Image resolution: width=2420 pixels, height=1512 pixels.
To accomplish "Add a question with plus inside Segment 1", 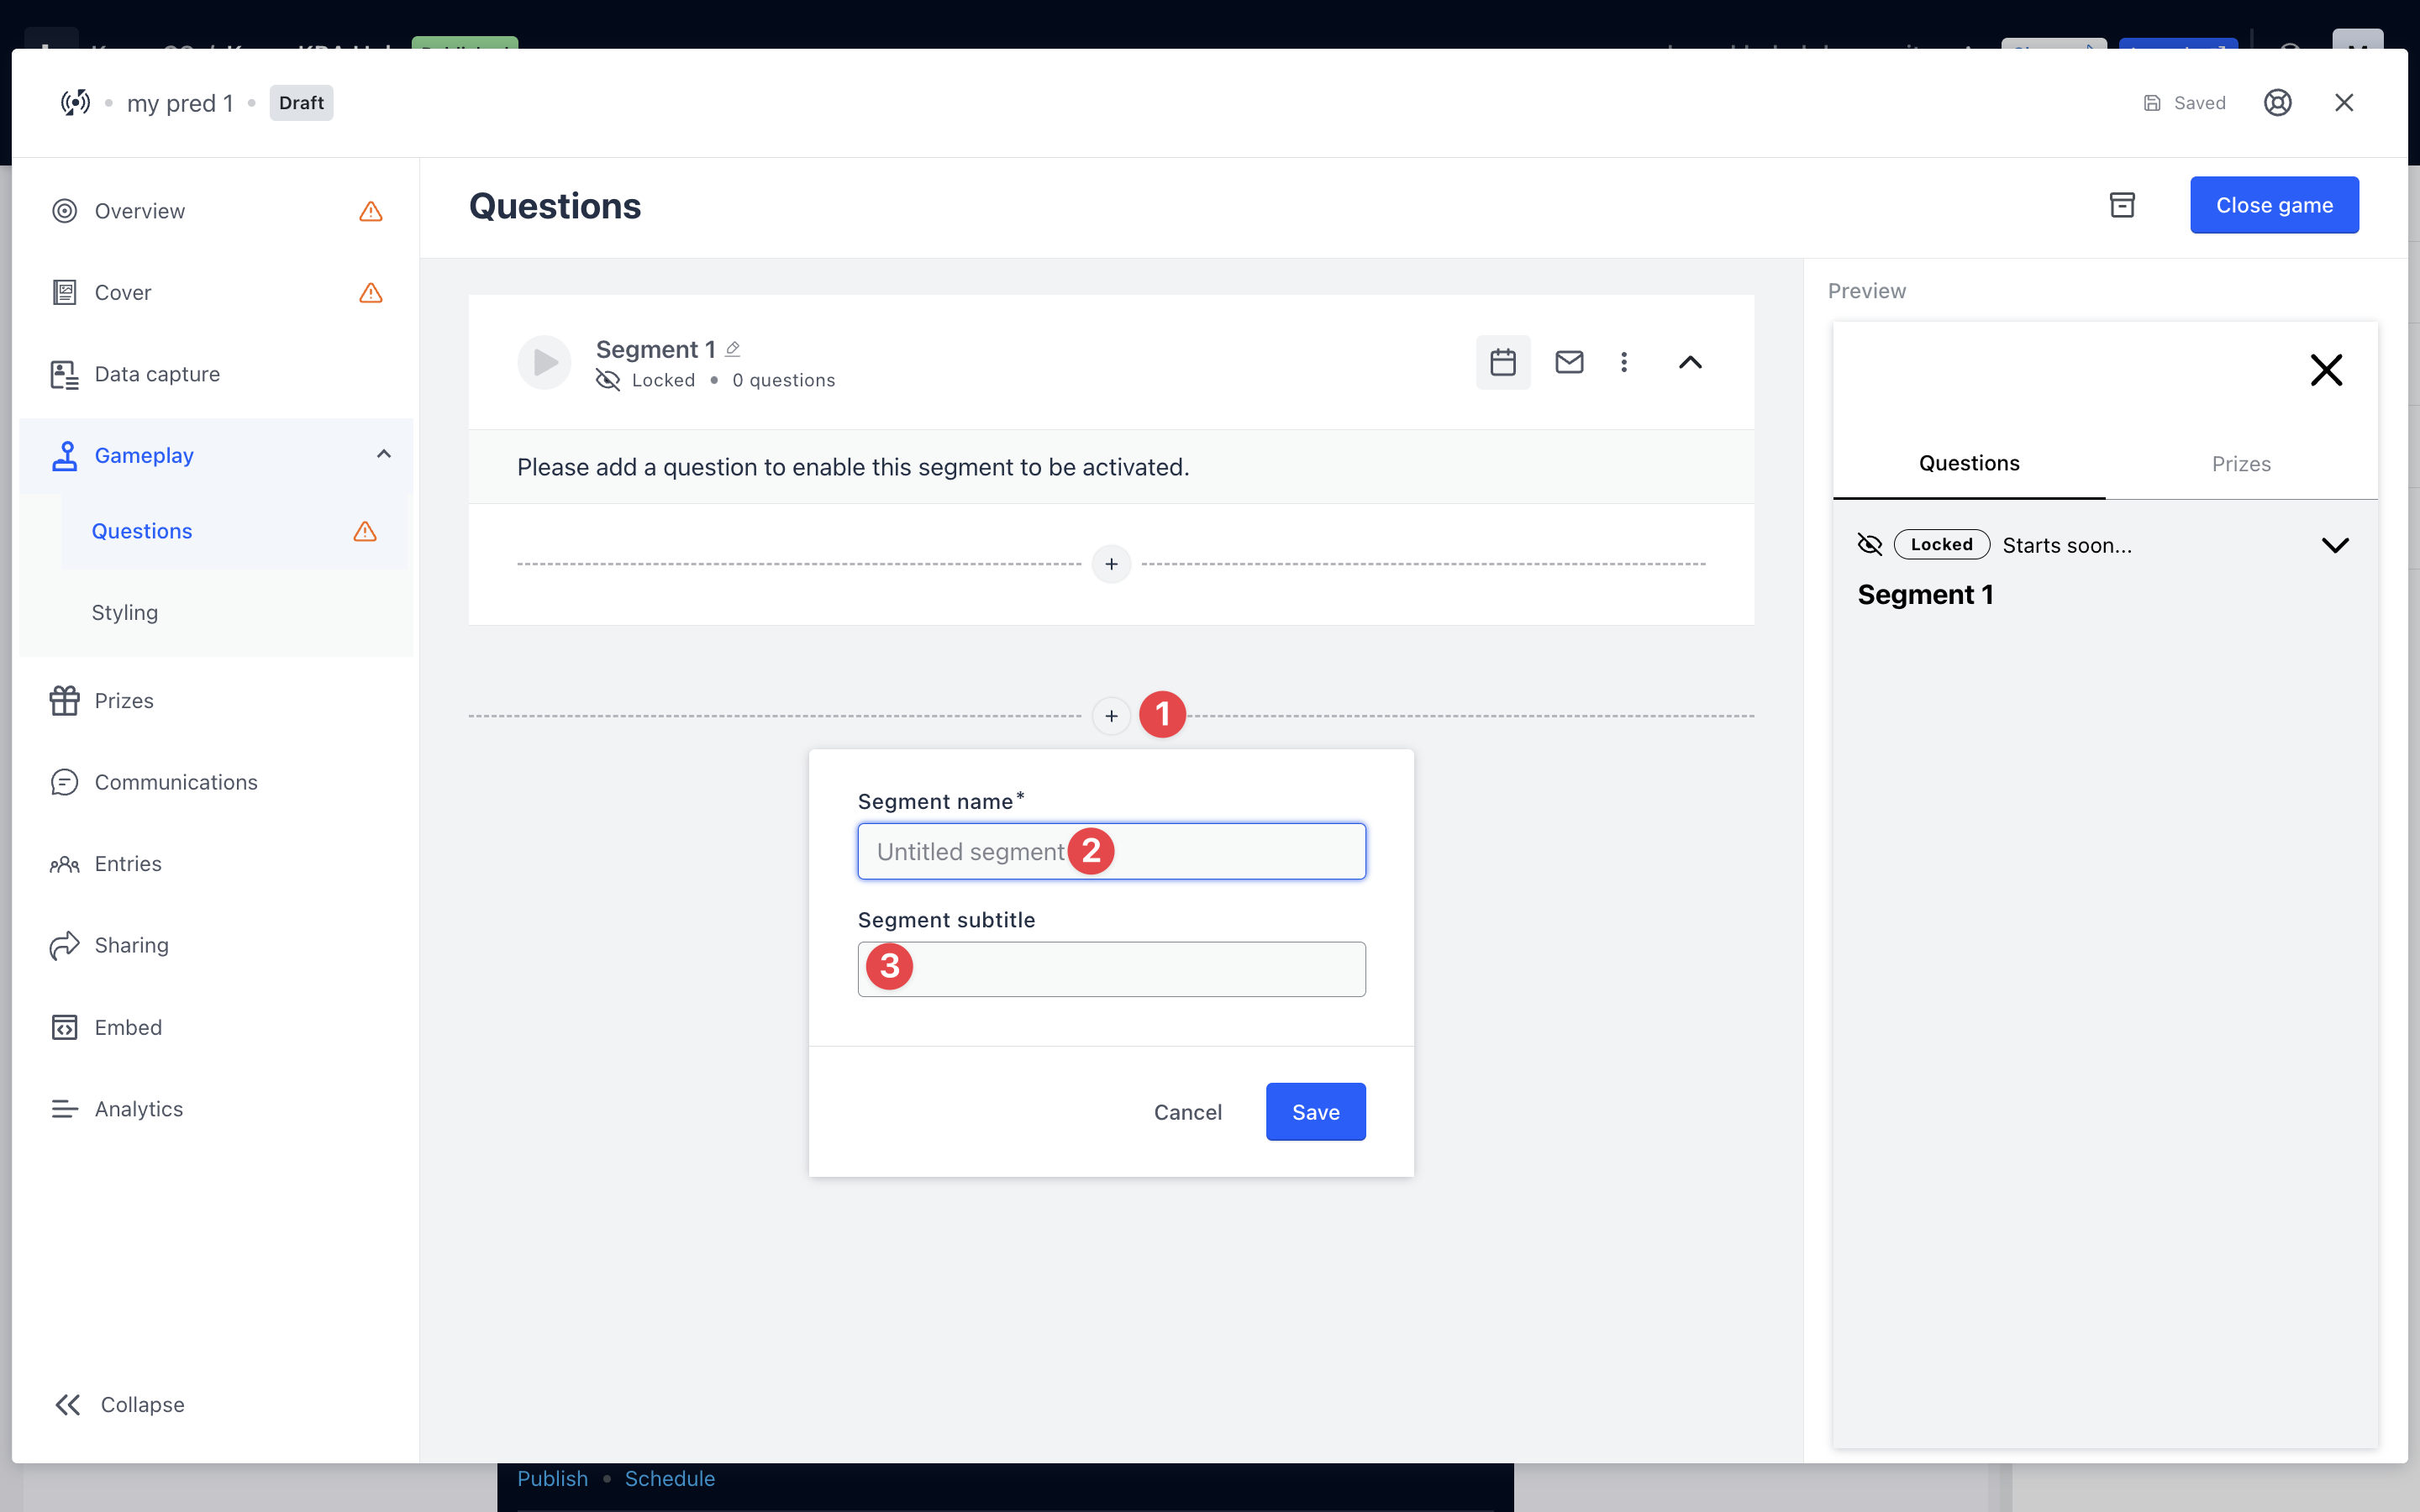I will click(1111, 564).
